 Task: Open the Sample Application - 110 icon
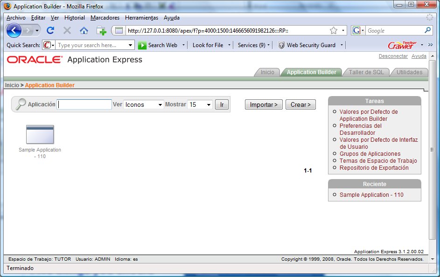[40, 135]
